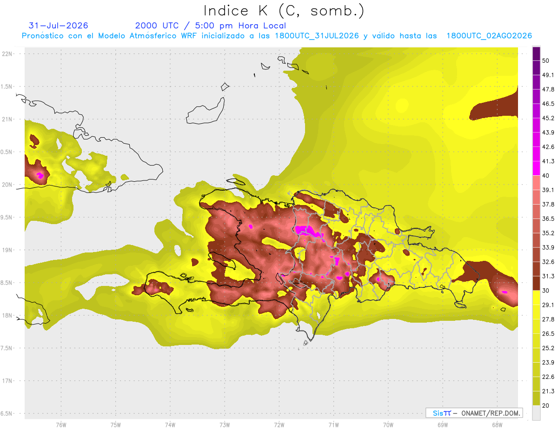Click the "20N" latitude tick label
Viewport: 558px width, 431px height.
click(x=7, y=185)
